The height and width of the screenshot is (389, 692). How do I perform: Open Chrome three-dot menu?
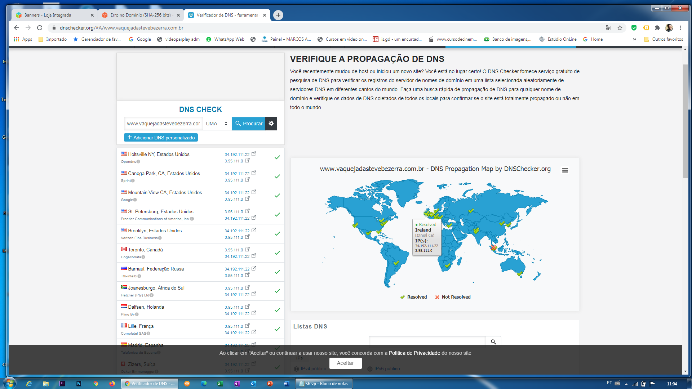[680, 28]
